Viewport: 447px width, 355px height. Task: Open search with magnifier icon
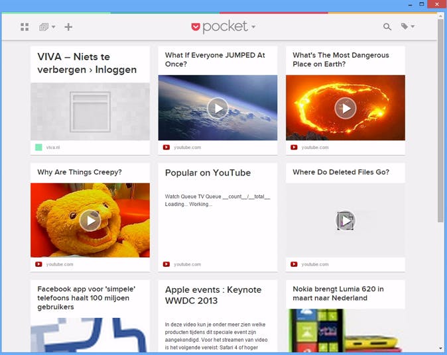click(387, 26)
